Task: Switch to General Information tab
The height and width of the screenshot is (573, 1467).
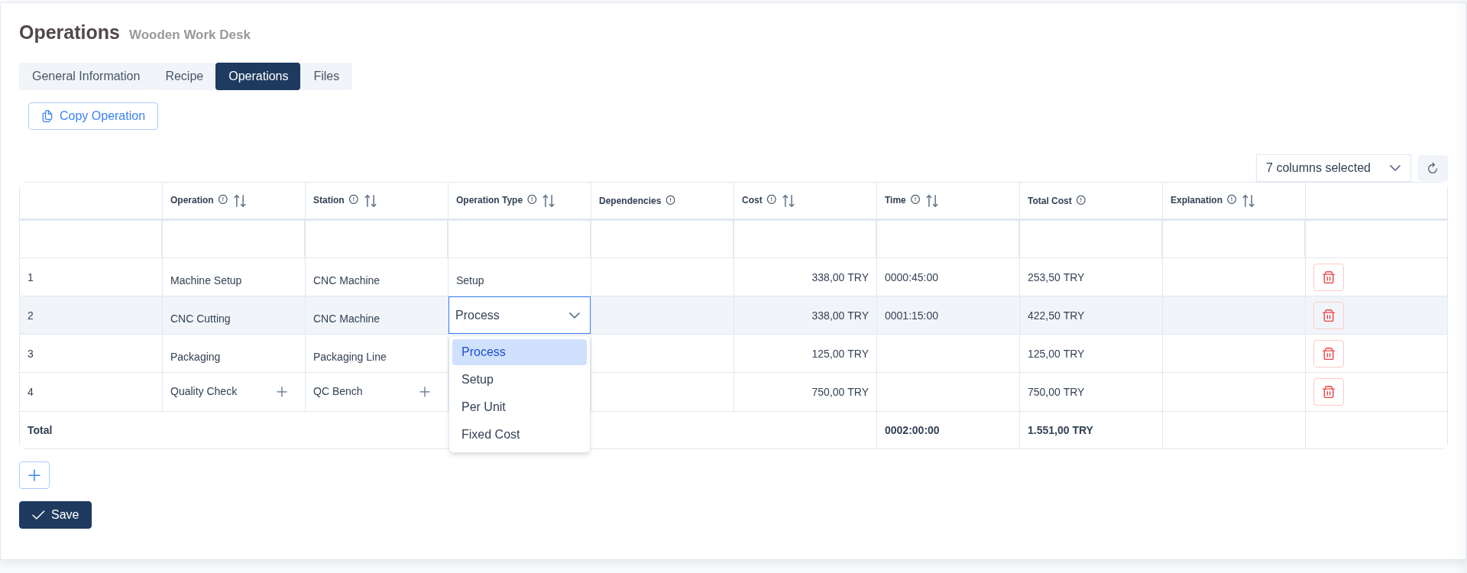Action: click(86, 76)
